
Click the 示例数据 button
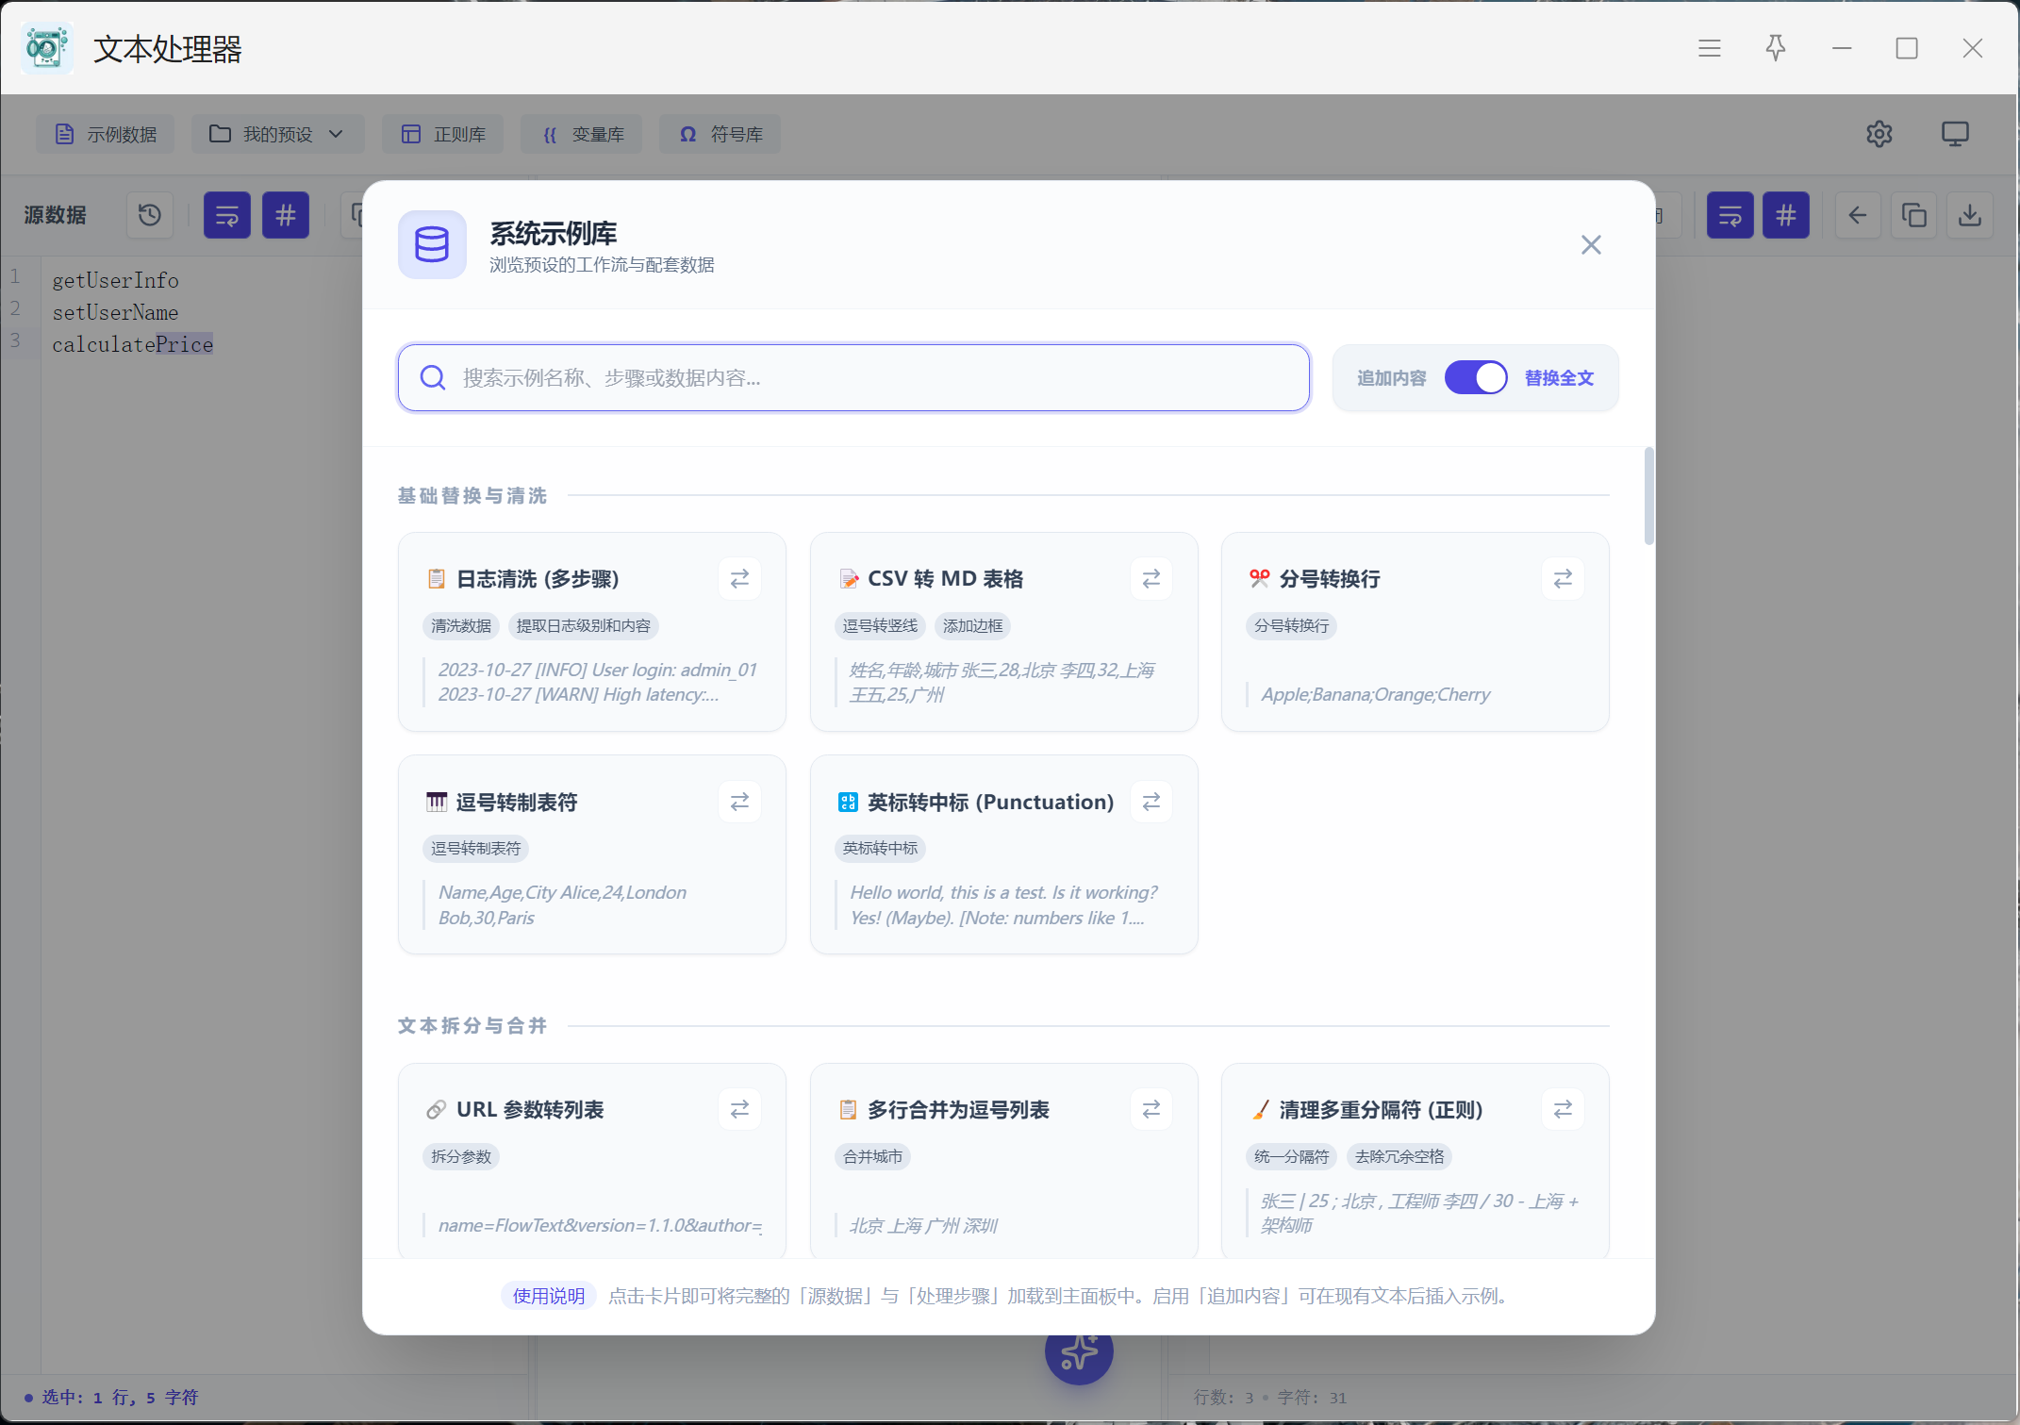pos(106,134)
